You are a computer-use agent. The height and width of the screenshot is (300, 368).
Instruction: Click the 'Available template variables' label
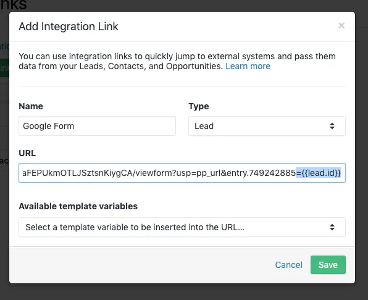coord(78,206)
